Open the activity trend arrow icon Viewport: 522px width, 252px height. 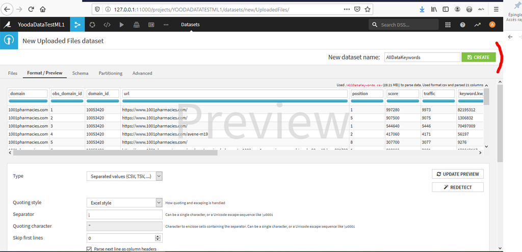coord(477,24)
